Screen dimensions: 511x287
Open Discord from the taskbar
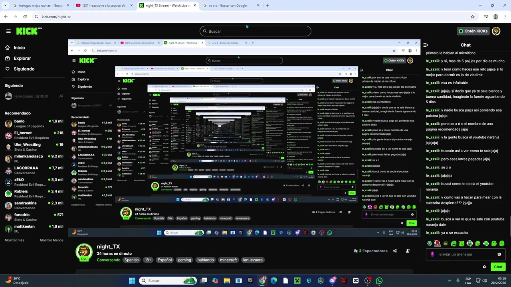click(333, 281)
